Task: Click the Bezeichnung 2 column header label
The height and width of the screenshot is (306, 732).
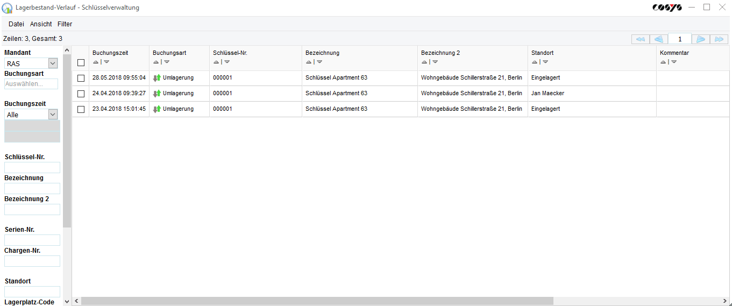Action: point(440,53)
